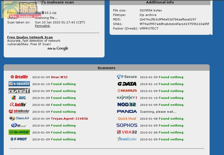This screenshot has width=224, height=155.
Task: Click the Quick Heal scanner logo
Action: coord(127,118)
